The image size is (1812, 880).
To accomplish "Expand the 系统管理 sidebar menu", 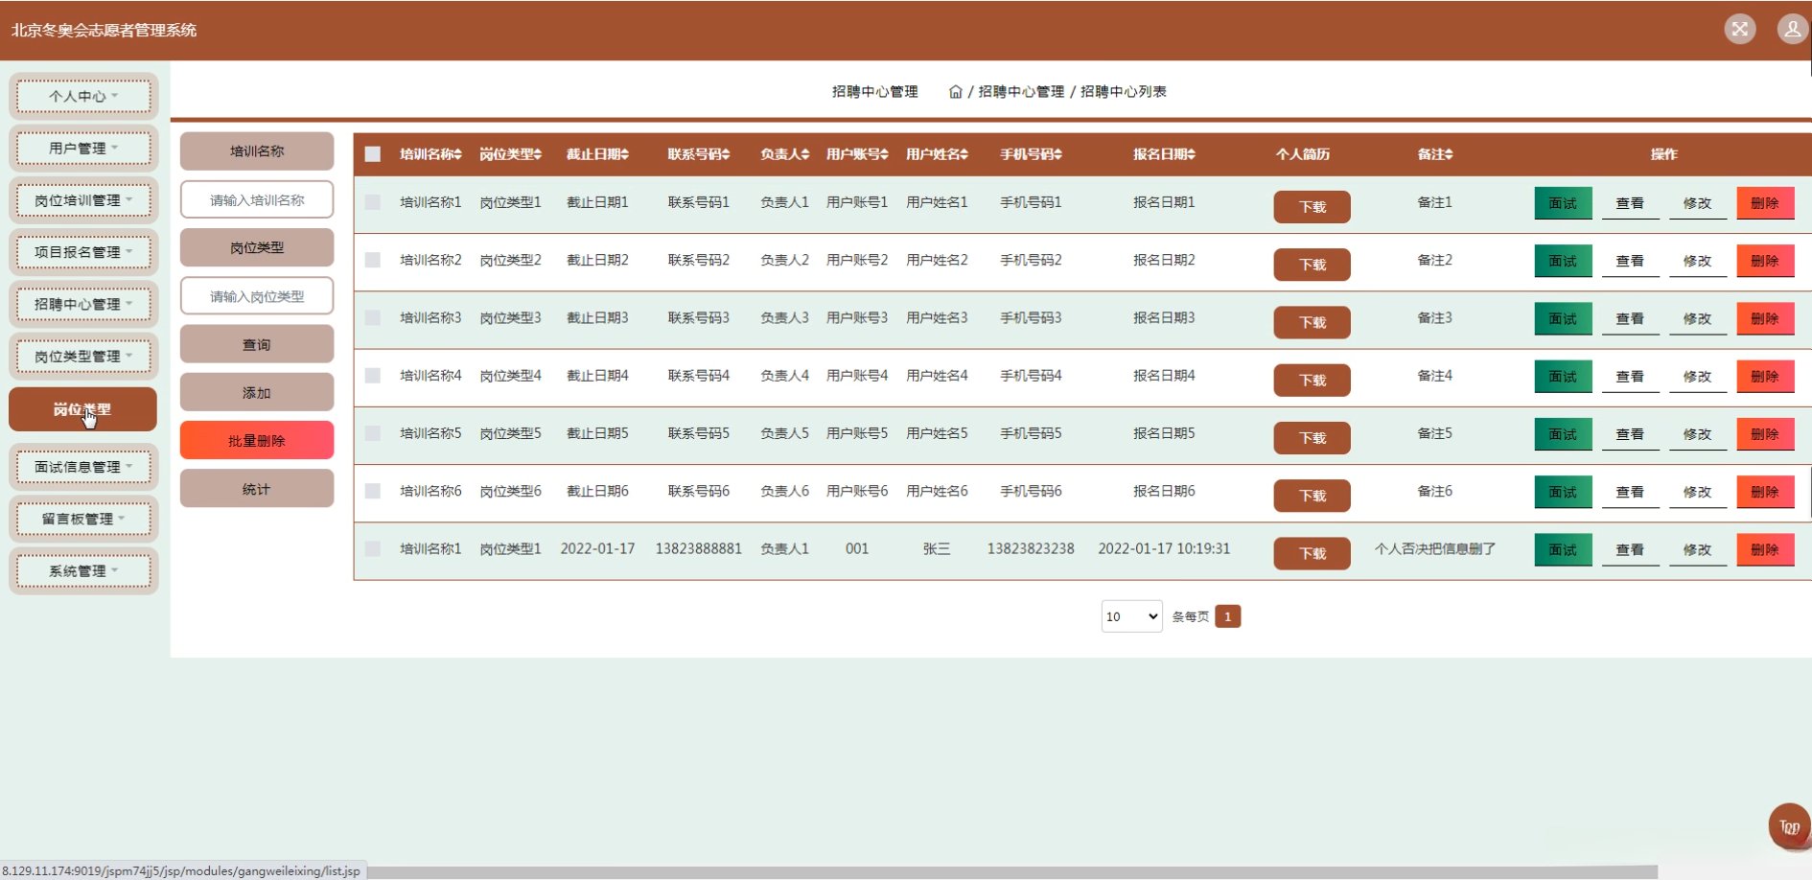I will point(83,570).
